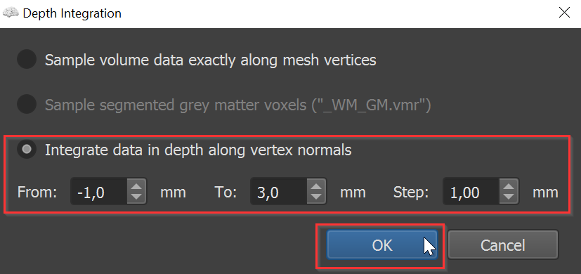Confirm settings with the OK button
This screenshot has width=581, height=274.
[x=381, y=244]
